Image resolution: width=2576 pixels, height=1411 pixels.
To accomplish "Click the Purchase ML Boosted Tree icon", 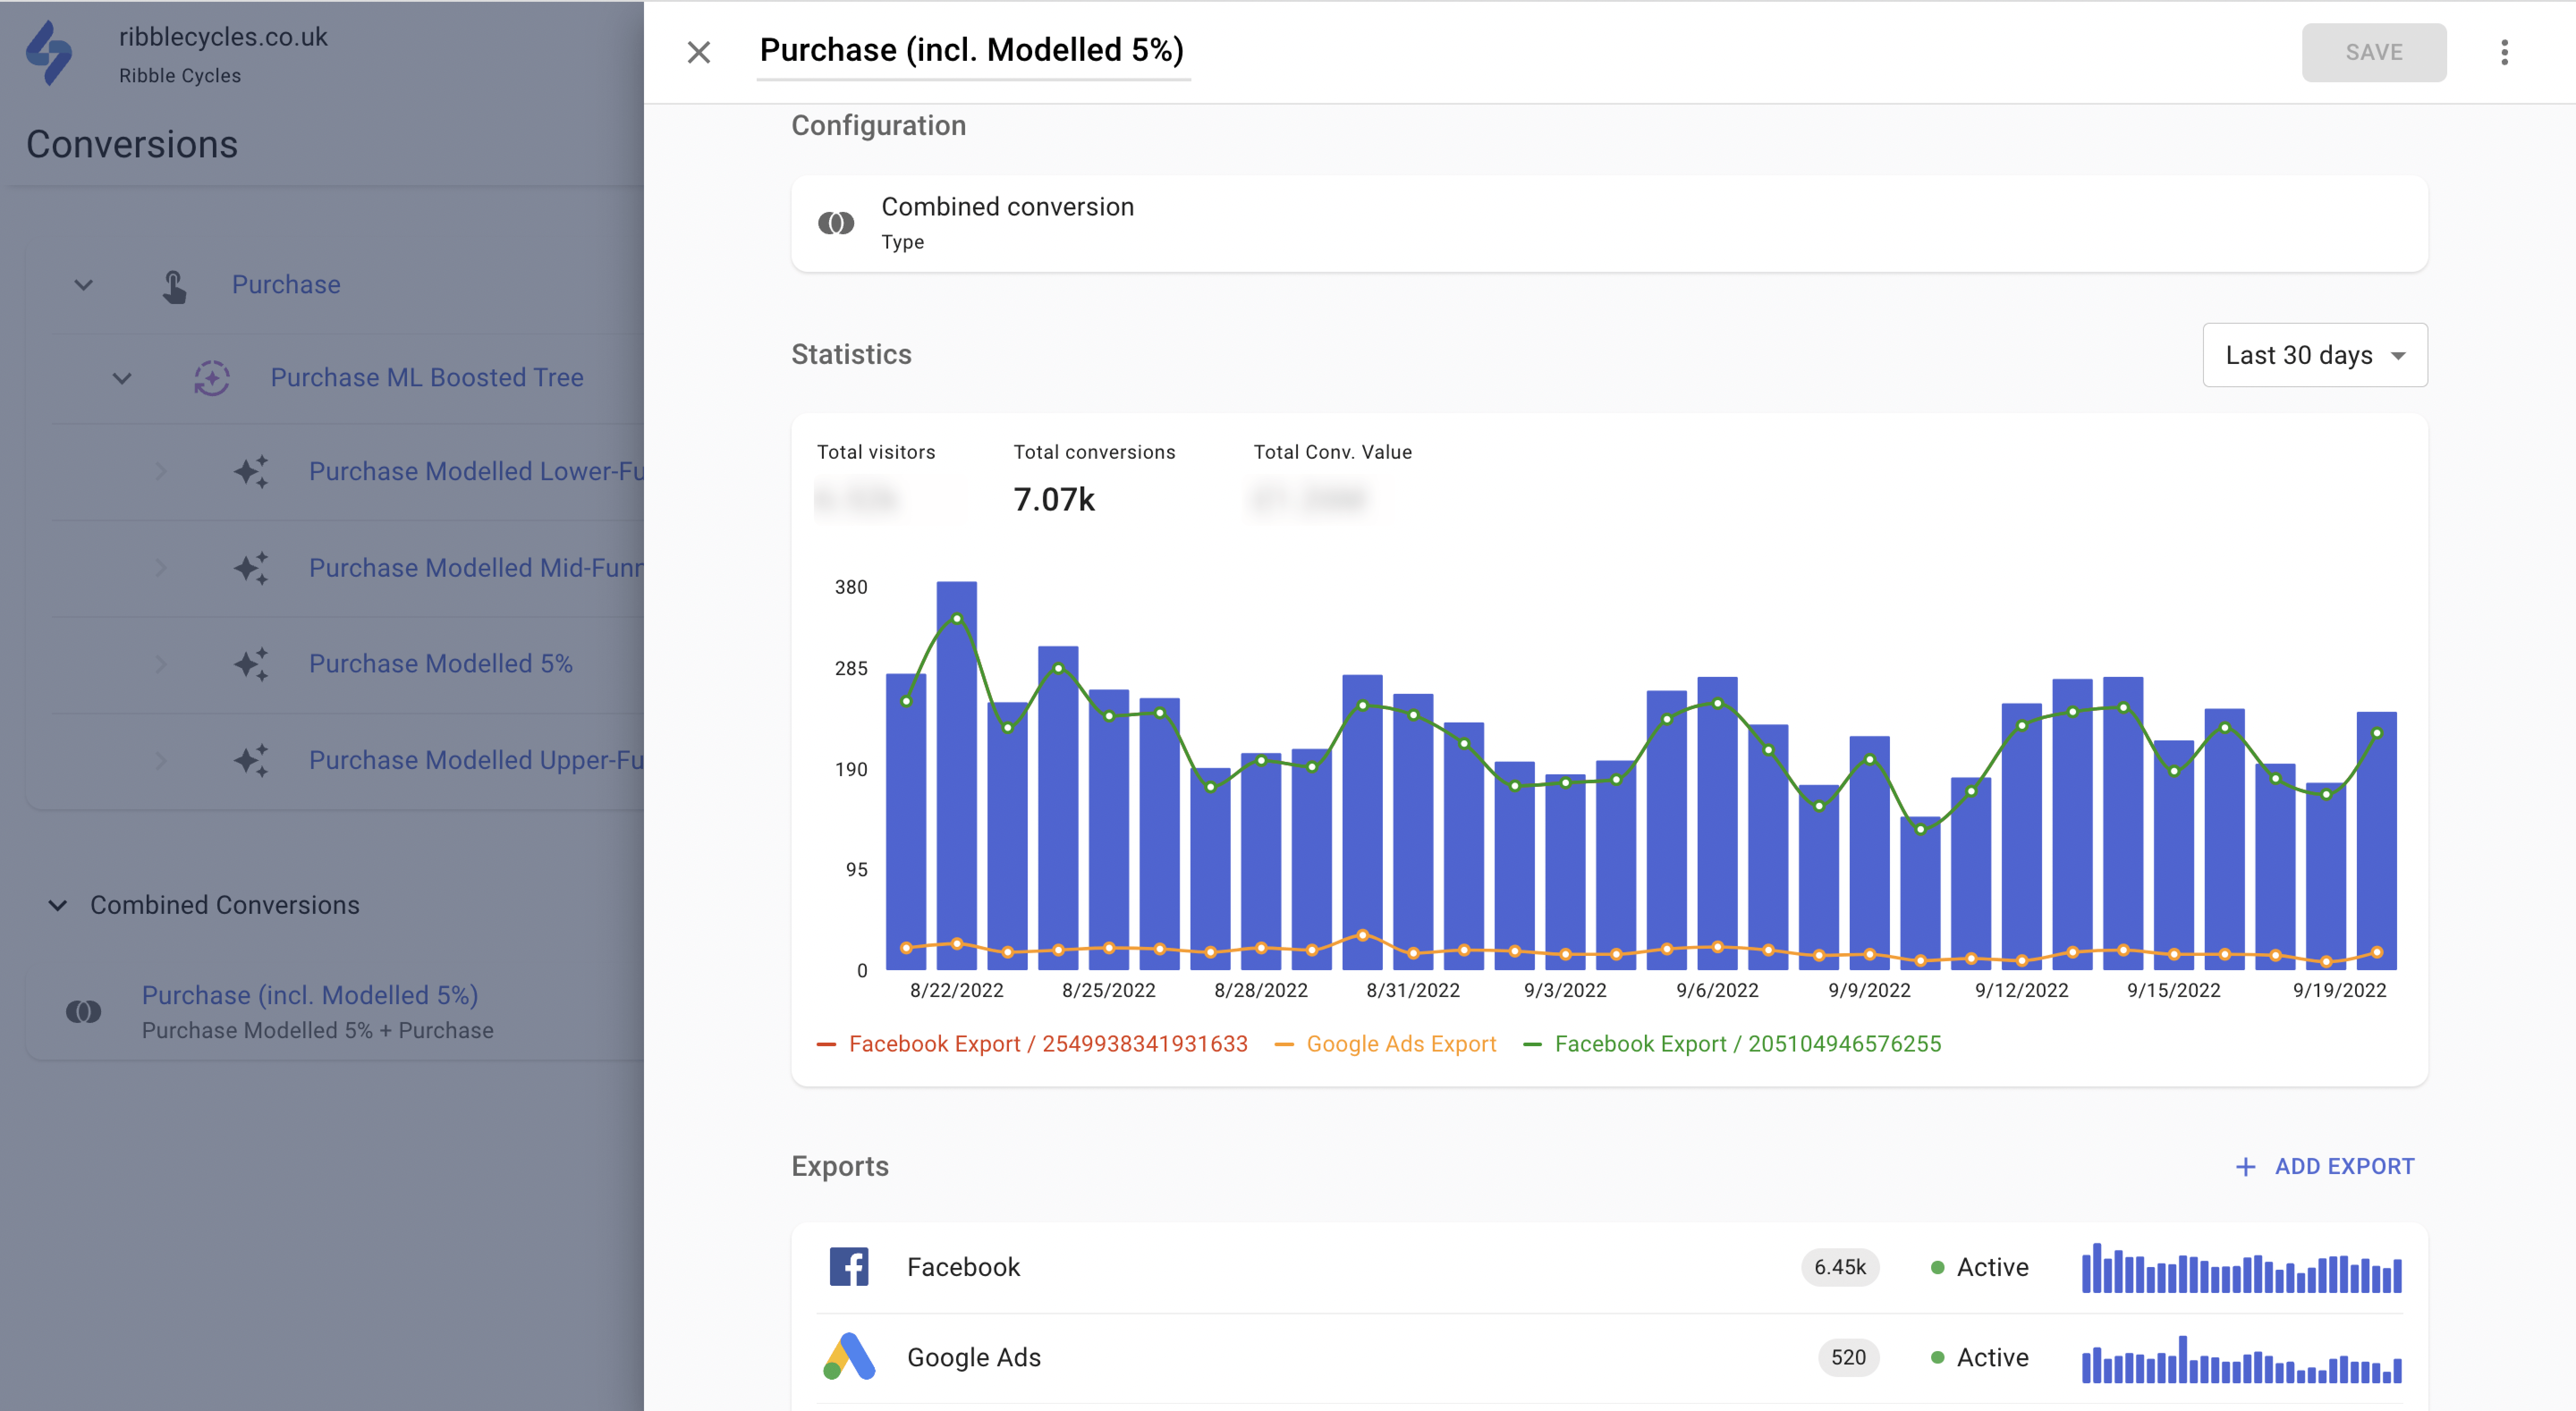I will point(212,378).
